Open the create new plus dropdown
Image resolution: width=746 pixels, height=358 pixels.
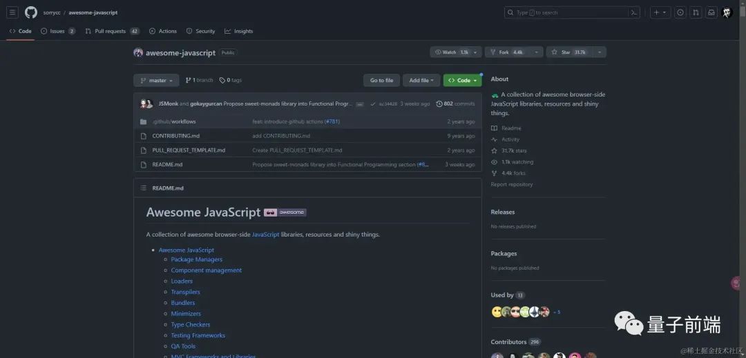(x=660, y=12)
